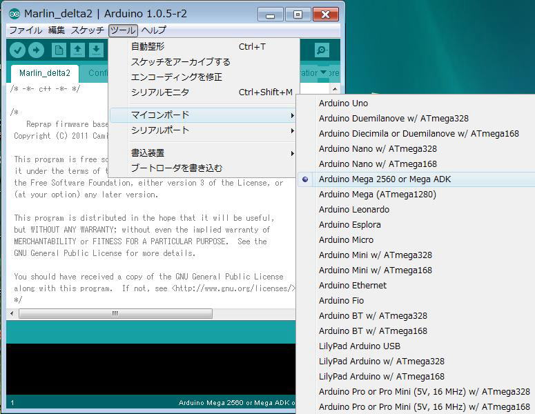Click the vertical scrollbar up arrow

click(335, 89)
